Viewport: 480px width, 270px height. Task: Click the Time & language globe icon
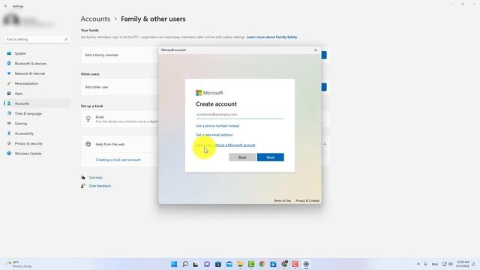coord(9,113)
